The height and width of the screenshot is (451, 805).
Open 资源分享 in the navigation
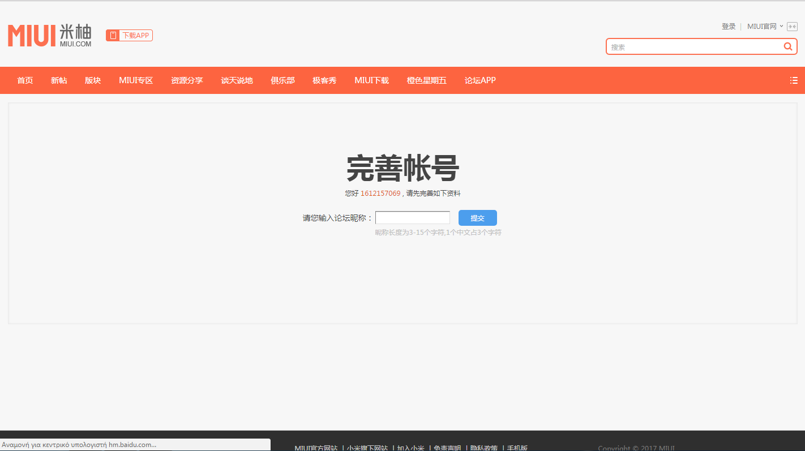[x=187, y=80]
